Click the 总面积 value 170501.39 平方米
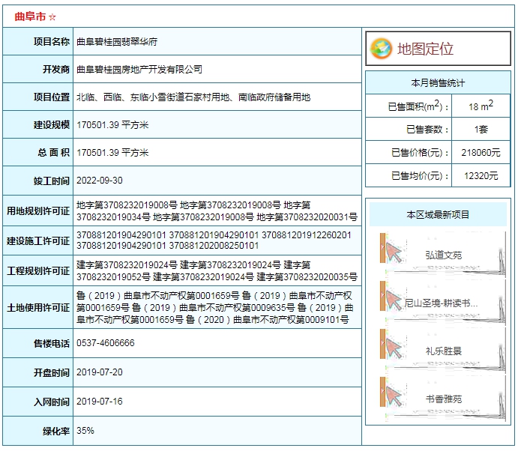This screenshot has width=521, height=451. [x=112, y=153]
